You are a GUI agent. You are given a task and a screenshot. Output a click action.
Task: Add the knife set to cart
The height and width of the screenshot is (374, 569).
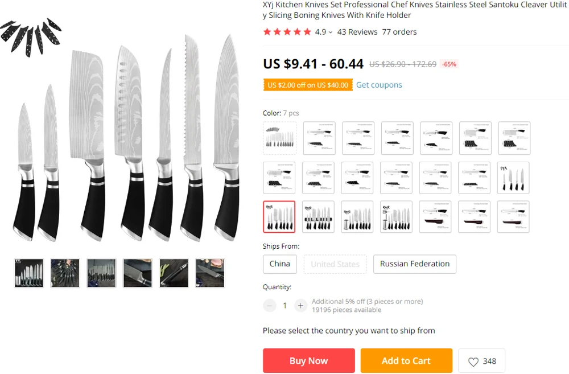point(406,360)
